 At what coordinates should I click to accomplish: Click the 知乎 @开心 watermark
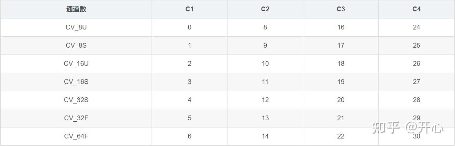(x=408, y=128)
